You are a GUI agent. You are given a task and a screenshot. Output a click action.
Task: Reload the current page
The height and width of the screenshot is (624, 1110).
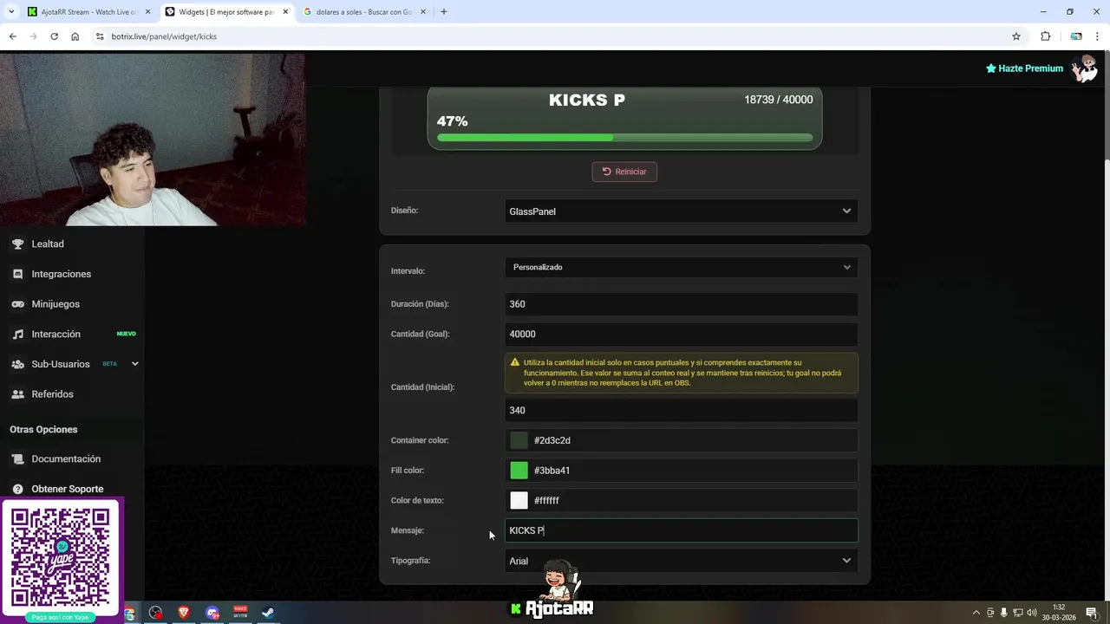(x=54, y=36)
